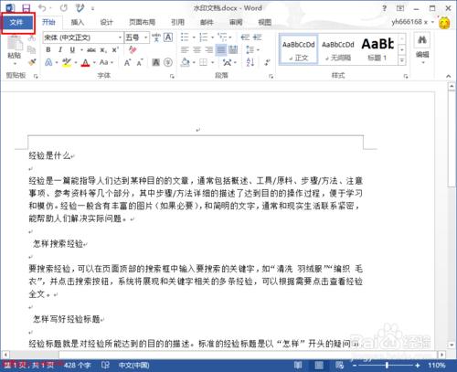The height and width of the screenshot is (372, 457).
Task: Click the phonetic guide 文 icon
Action: (156, 37)
